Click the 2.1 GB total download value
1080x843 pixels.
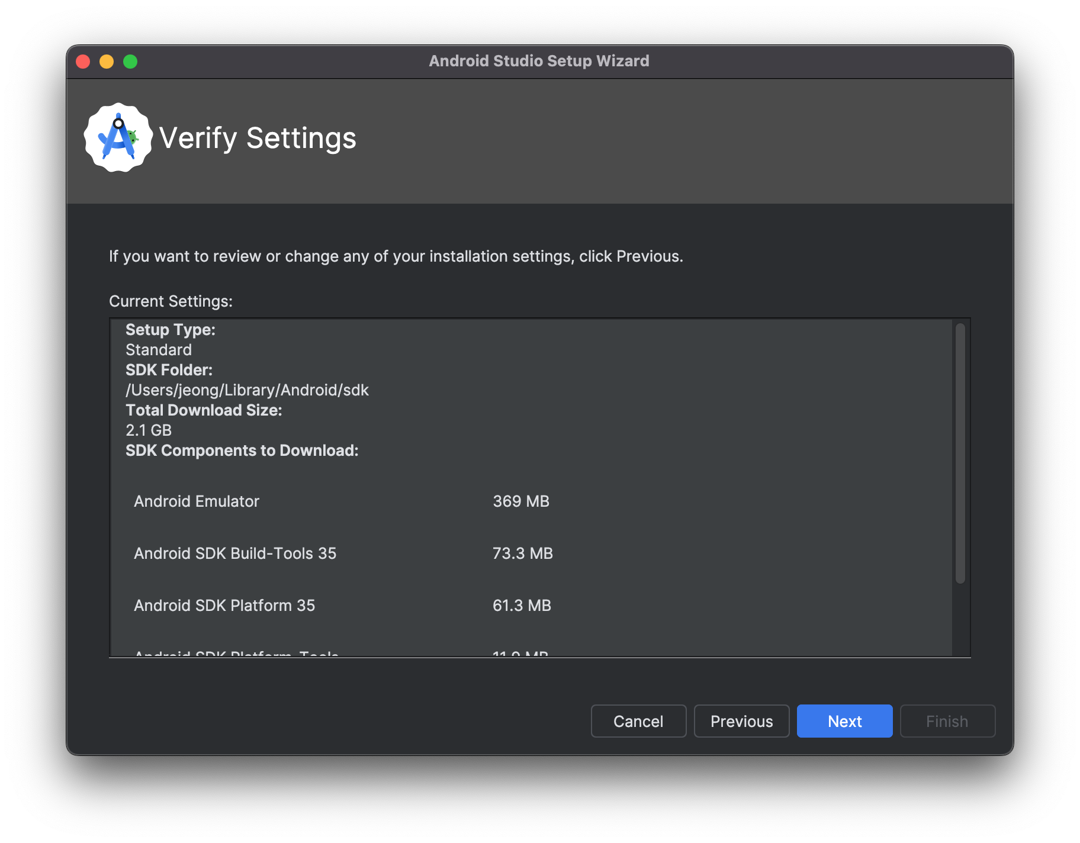(149, 430)
